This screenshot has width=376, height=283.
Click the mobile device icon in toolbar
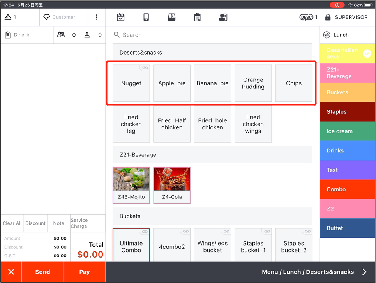146,17
